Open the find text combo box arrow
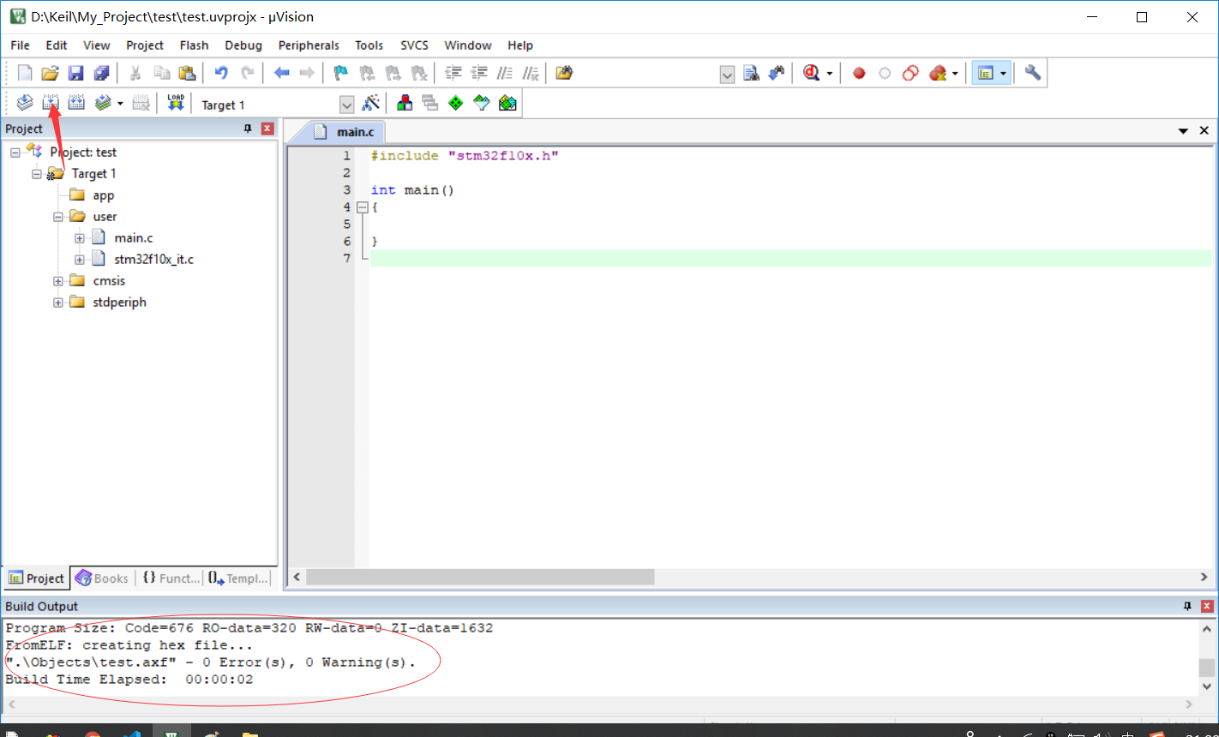 pyautogui.click(x=727, y=75)
